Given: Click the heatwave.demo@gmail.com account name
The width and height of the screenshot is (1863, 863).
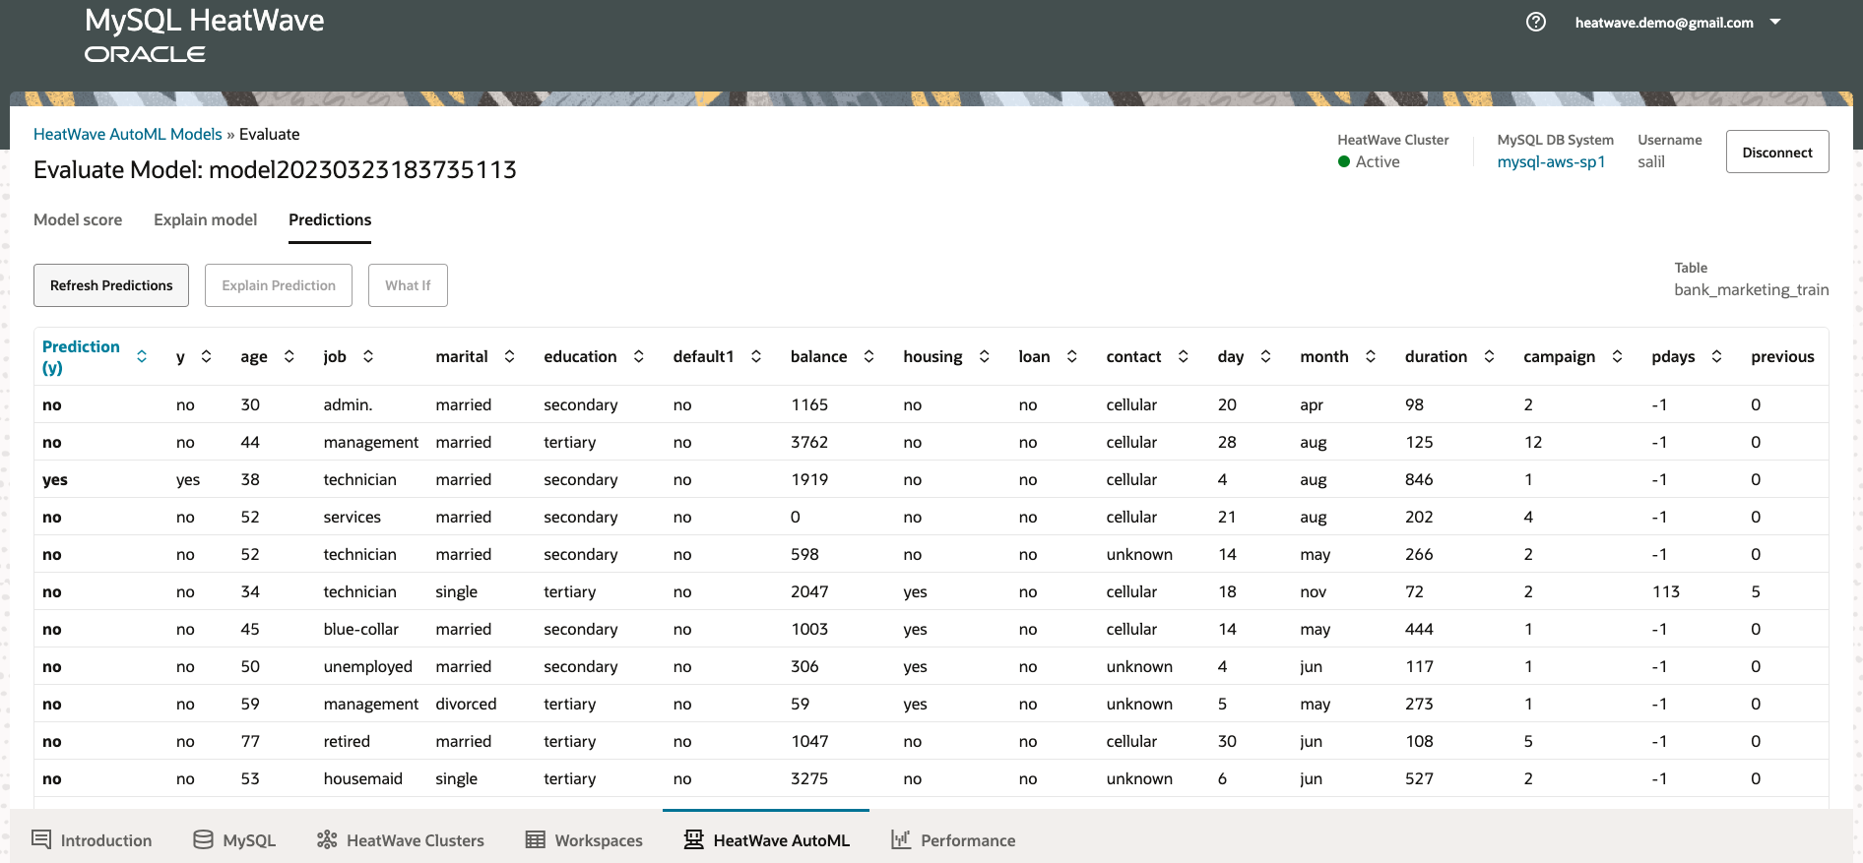Looking at the screenshot, I should [1664, 22].
